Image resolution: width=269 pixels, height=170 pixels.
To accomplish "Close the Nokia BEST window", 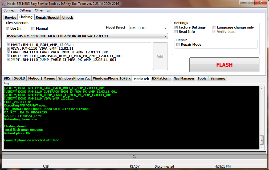I will [x=261, y=2].
